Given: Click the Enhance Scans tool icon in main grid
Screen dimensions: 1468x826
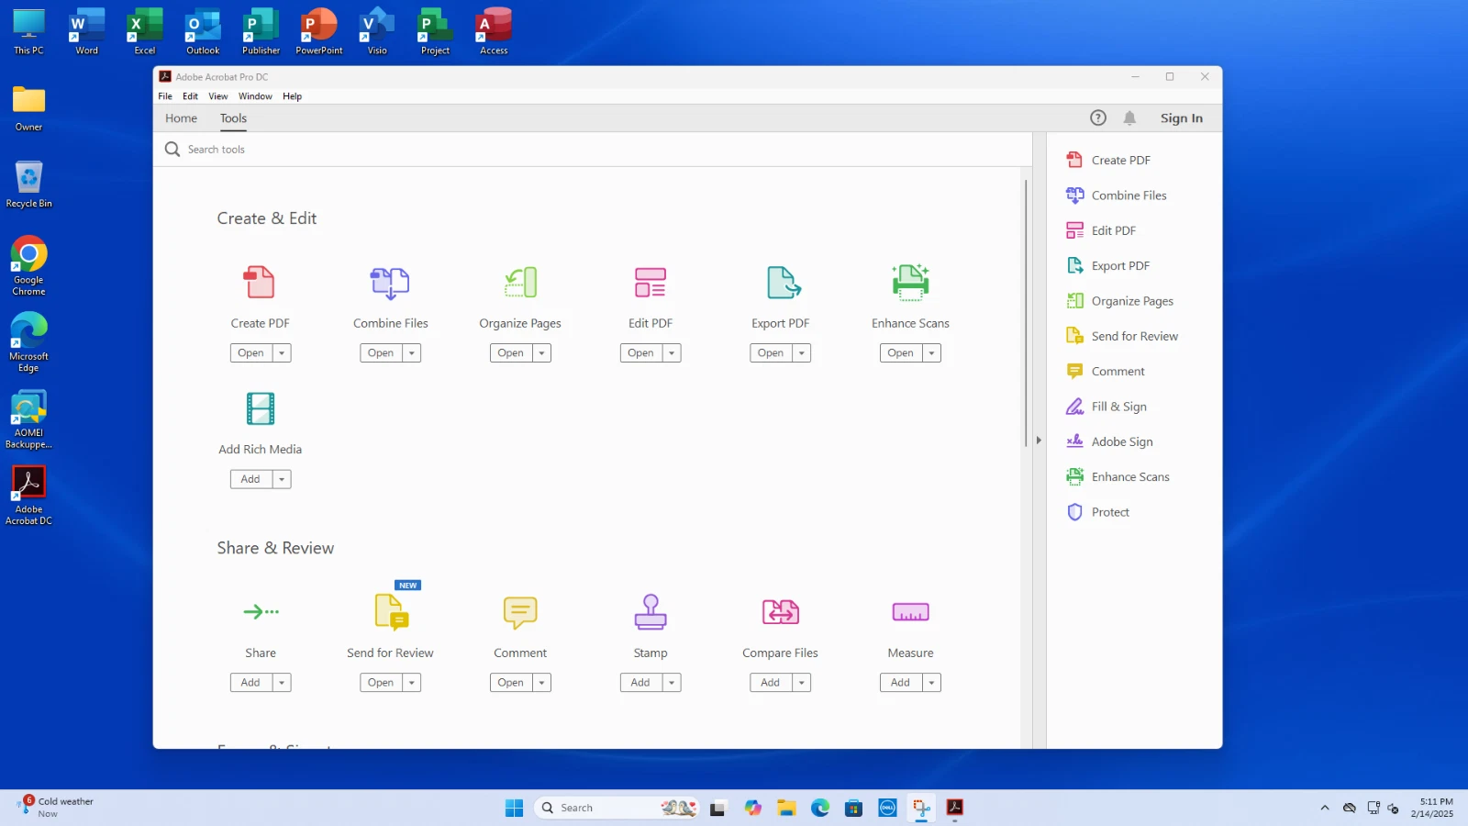Looking at the screenshot, I should [910, 283].
